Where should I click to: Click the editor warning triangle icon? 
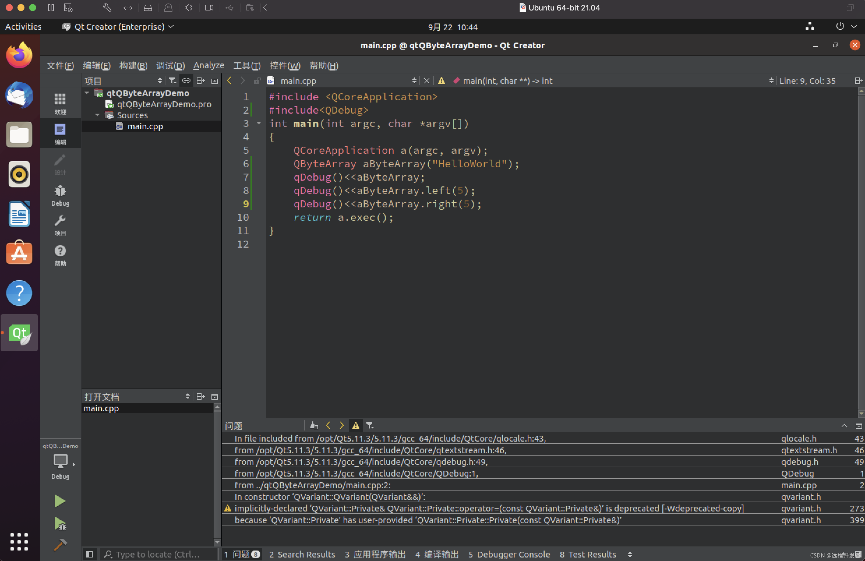[x=441, y=81]
